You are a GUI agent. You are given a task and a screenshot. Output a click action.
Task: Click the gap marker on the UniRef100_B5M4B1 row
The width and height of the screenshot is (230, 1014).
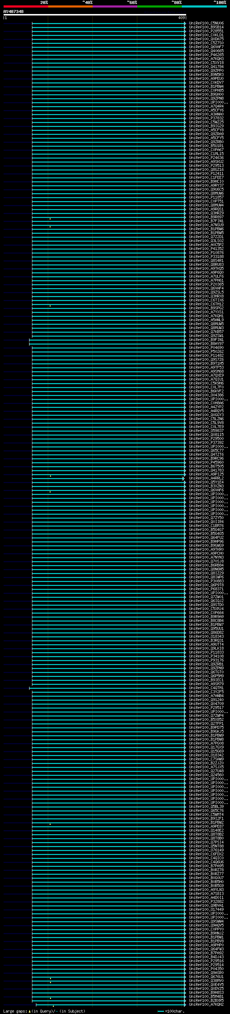[50, 998]
